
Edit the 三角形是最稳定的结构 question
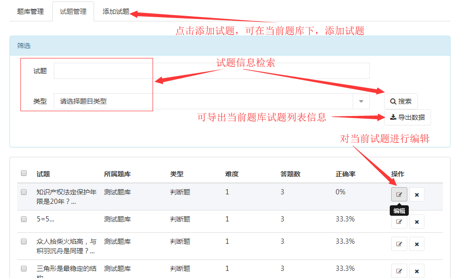click(399, 271)
